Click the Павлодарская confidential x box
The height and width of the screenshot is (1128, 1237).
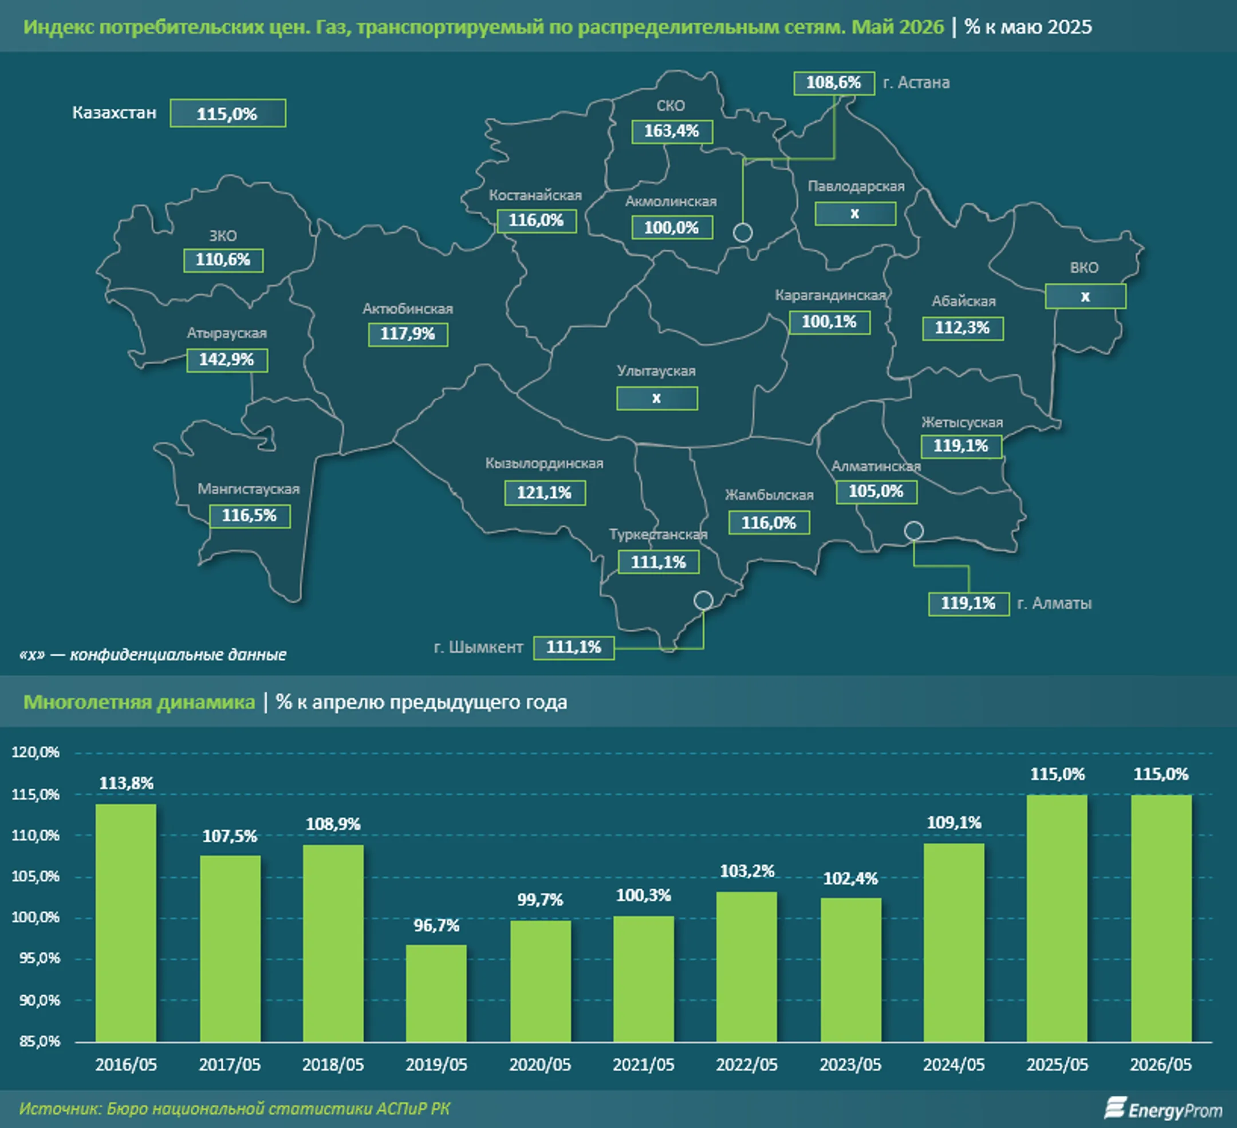856,214
